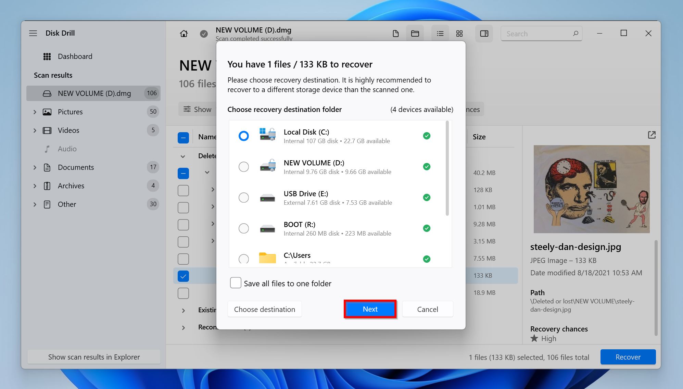This screenshot has width=683, height=389.
Task: Select USB Drive (E:) as recovery destination
Action: [x=243, y=197]
